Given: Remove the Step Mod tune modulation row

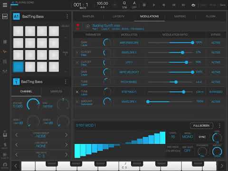Looking at the screenshot, I should [x=77, y=92].
